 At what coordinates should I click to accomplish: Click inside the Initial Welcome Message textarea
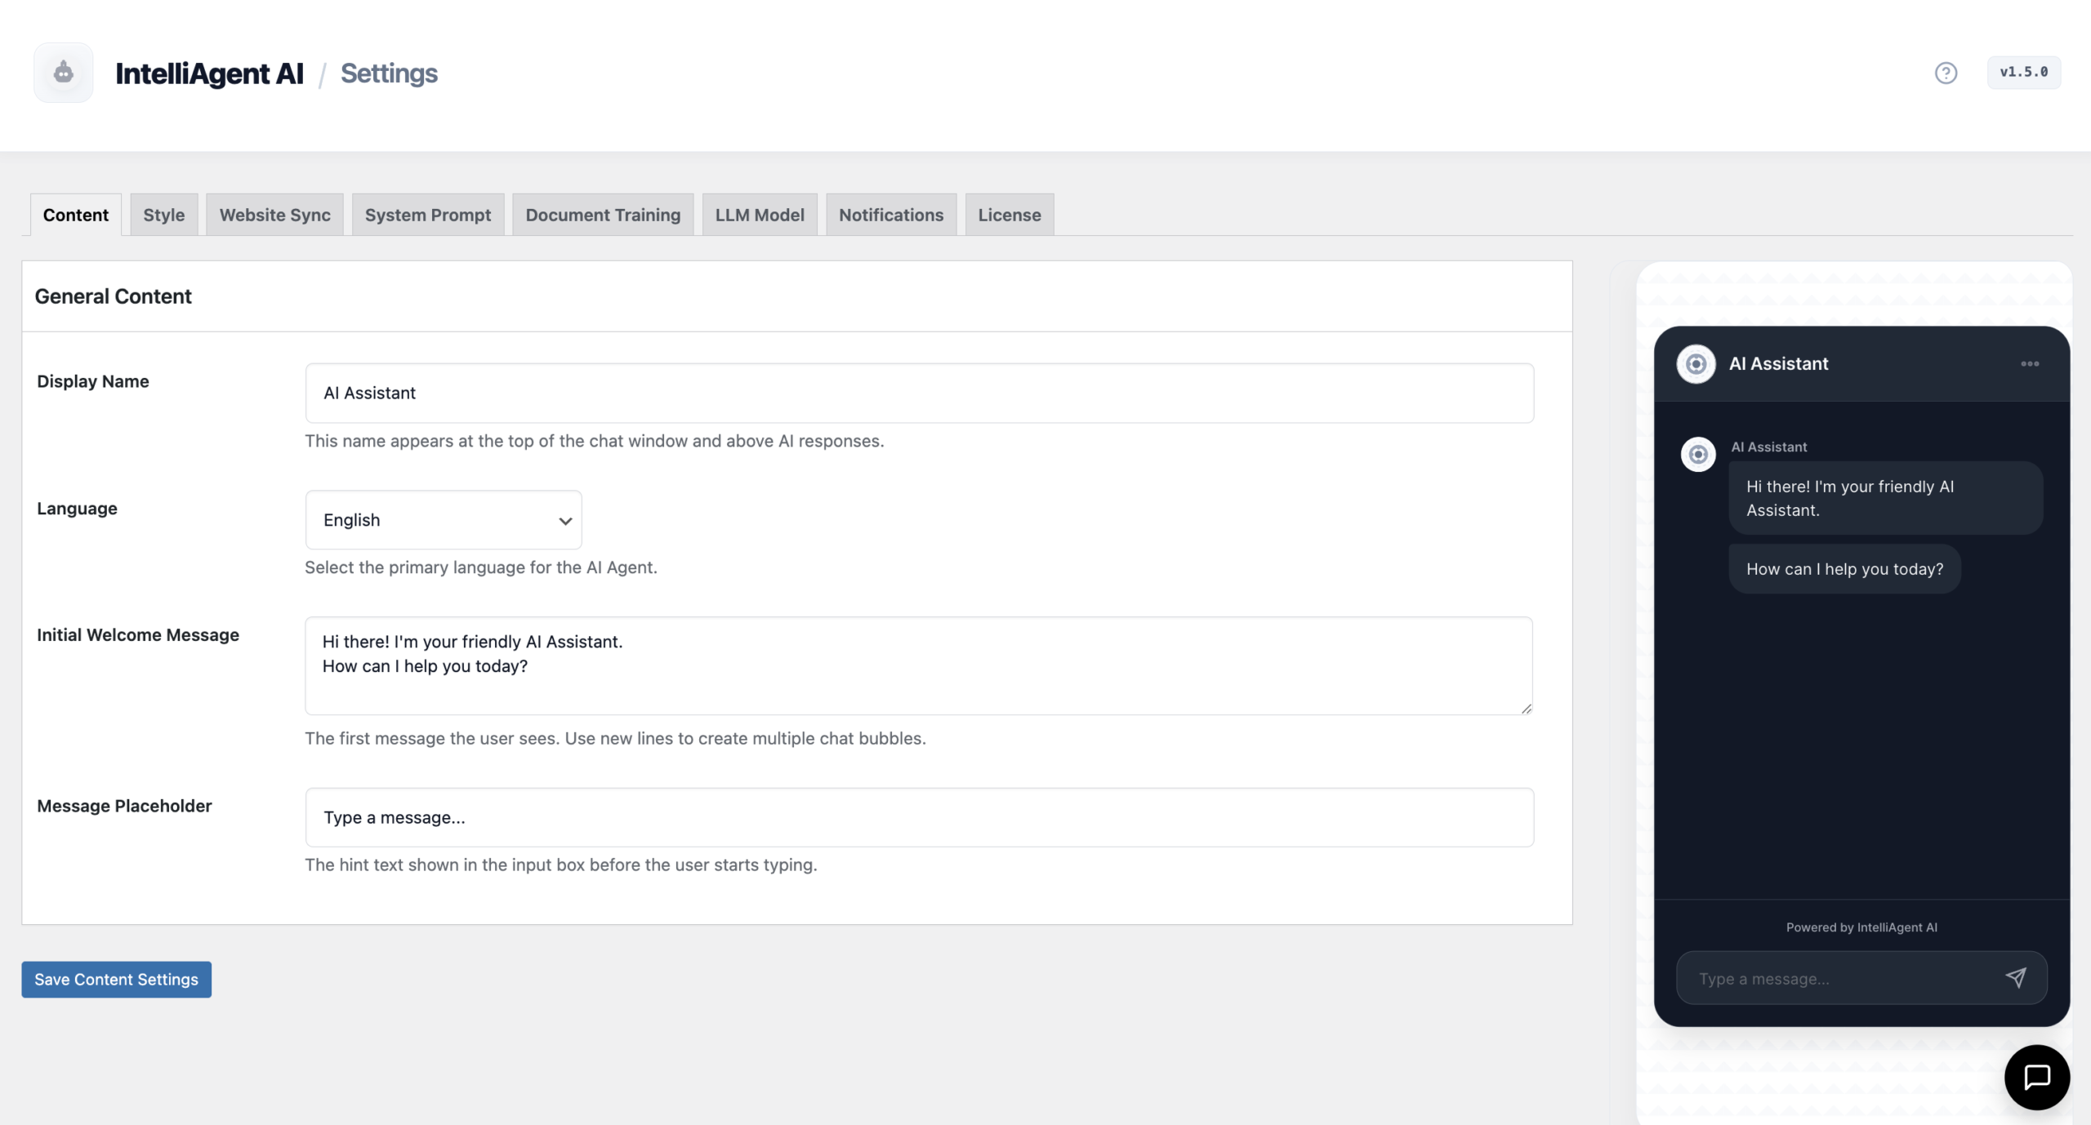click(x=919, y=665)
